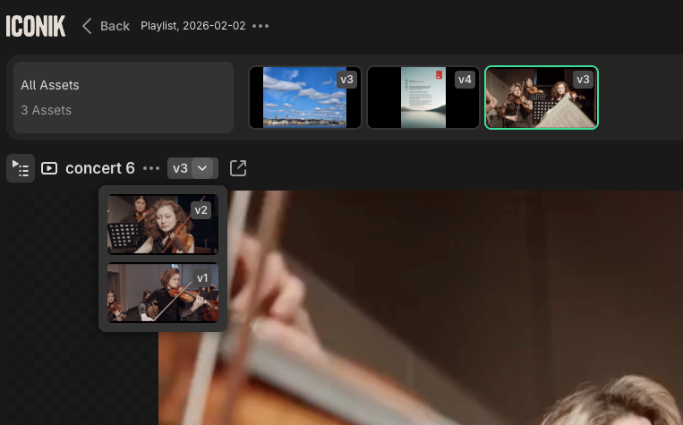Screen dimensions: 683x425
Task: Go back using the Back link
Action: pos(106,26)
